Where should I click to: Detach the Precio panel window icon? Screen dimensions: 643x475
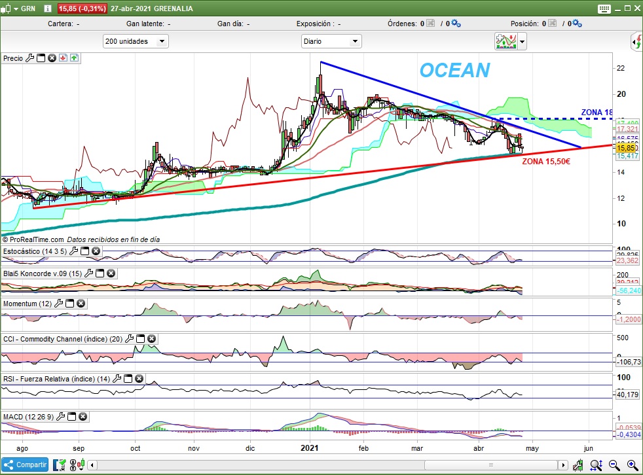pyautogui.click(x=41, y=58)
